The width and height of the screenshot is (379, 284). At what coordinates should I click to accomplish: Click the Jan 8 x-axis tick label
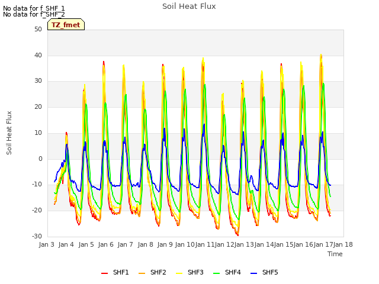coord(145,244)
